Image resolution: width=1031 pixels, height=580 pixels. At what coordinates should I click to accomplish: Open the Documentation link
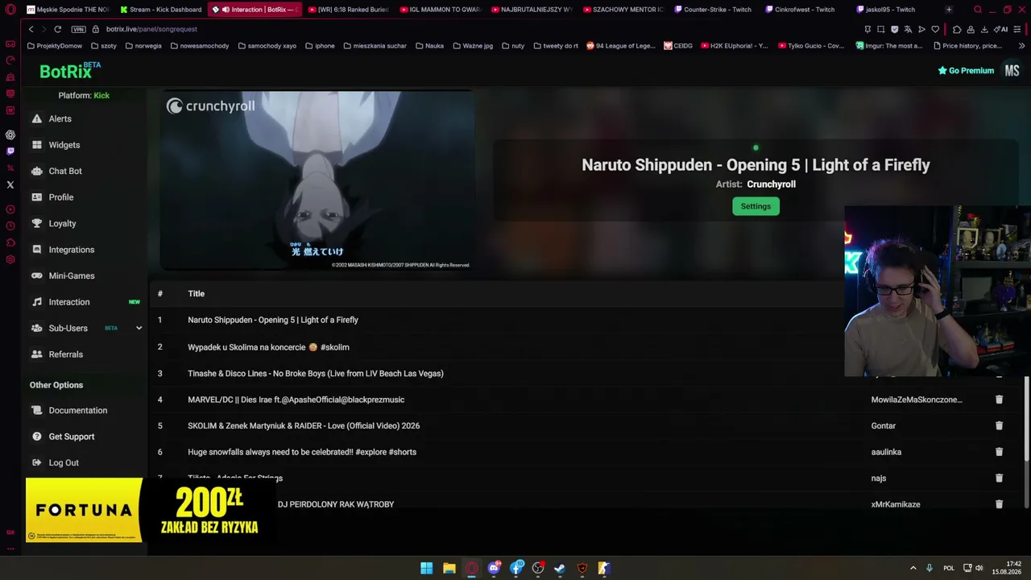[x=78, y=410]
